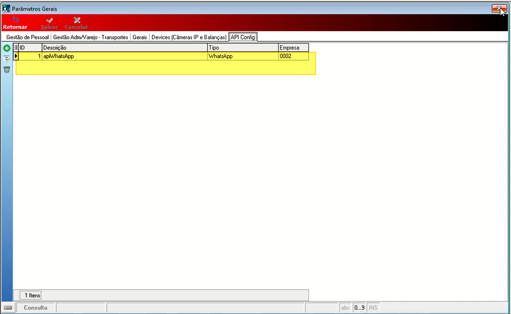The image size is (511, 314).
Task: Click the WhatsApp type cell
Action: tap(243, 56)
